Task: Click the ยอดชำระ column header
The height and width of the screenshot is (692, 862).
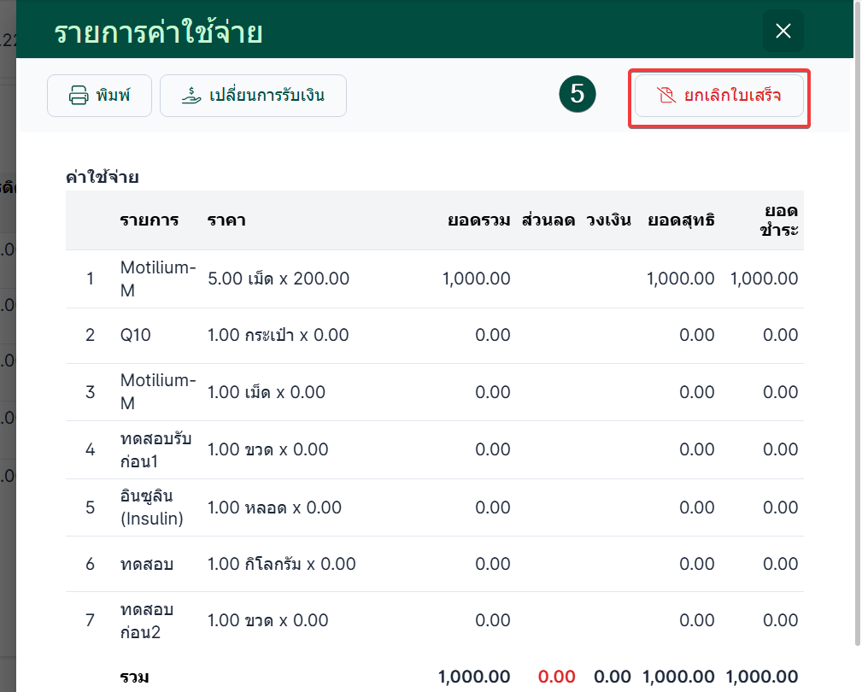Action: pos(779,220)
